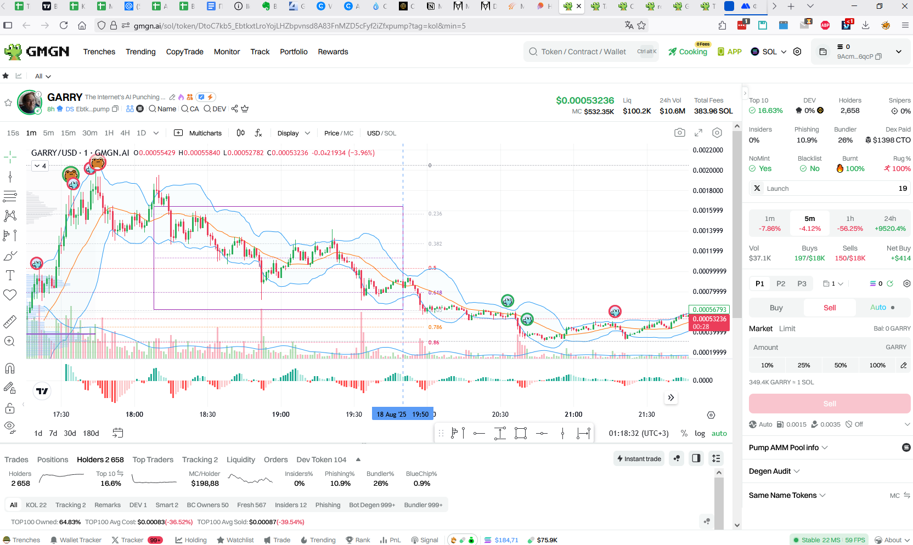Edit the sell percentage presets
This screenshot has width=913, height=545.
click(x=904, y=365)
